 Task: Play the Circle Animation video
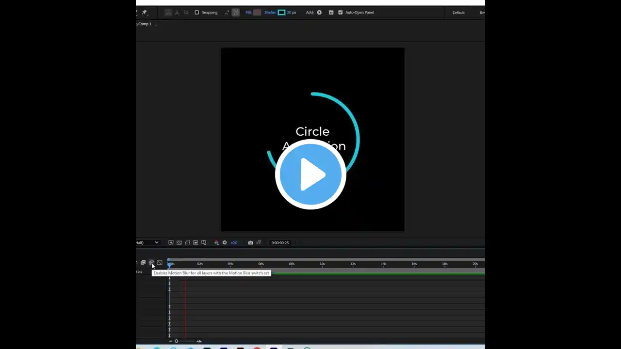pos(310,174)
